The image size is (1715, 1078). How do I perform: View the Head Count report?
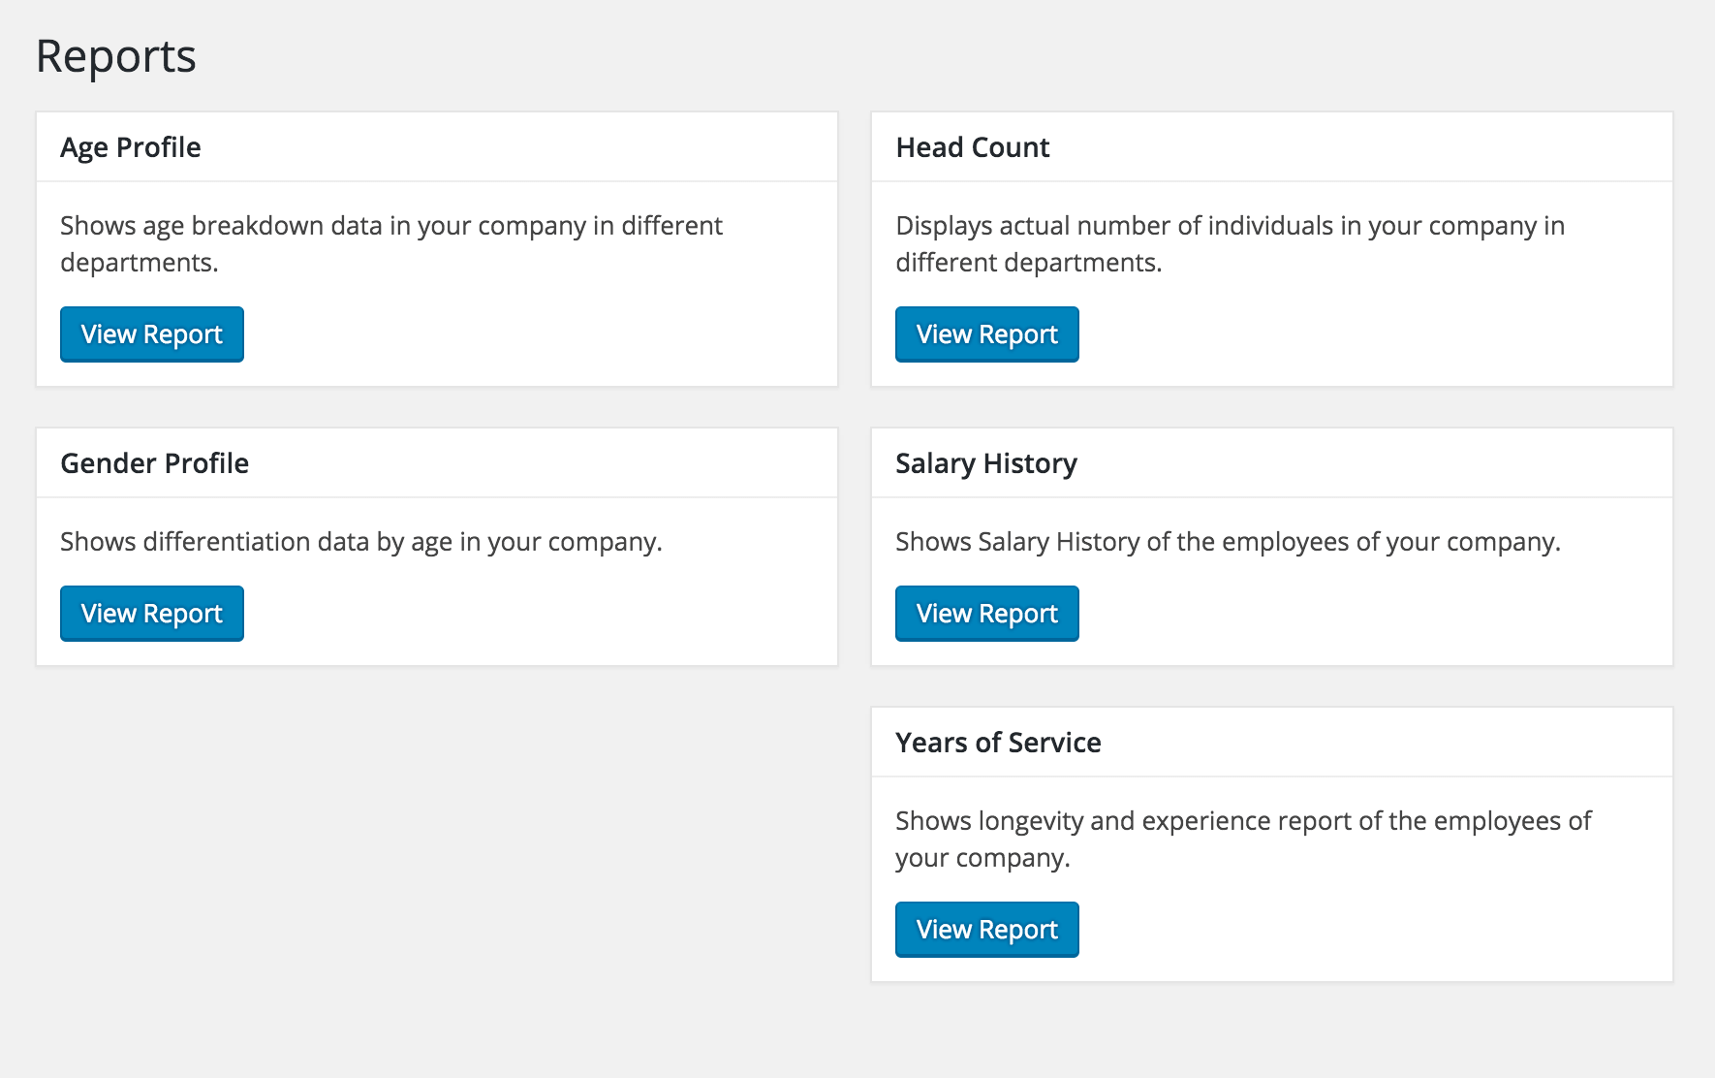click(x=986, y=334)
